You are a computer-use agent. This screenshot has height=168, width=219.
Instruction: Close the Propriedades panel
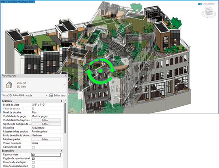[66, 75]
